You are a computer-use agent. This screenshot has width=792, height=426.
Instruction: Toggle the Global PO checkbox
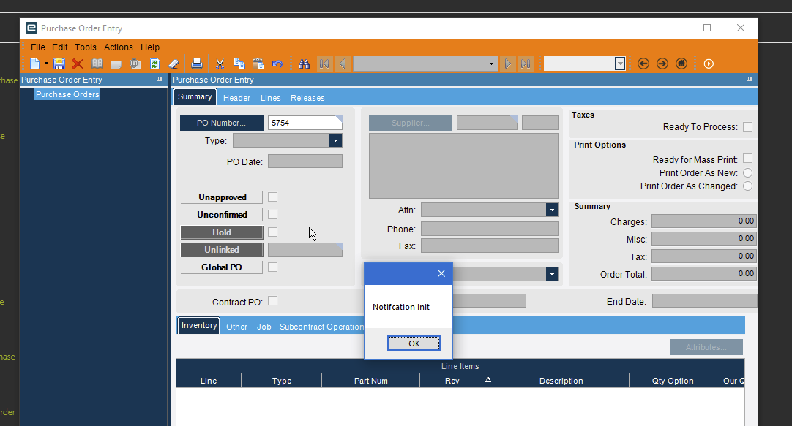(x=273, y=267)
